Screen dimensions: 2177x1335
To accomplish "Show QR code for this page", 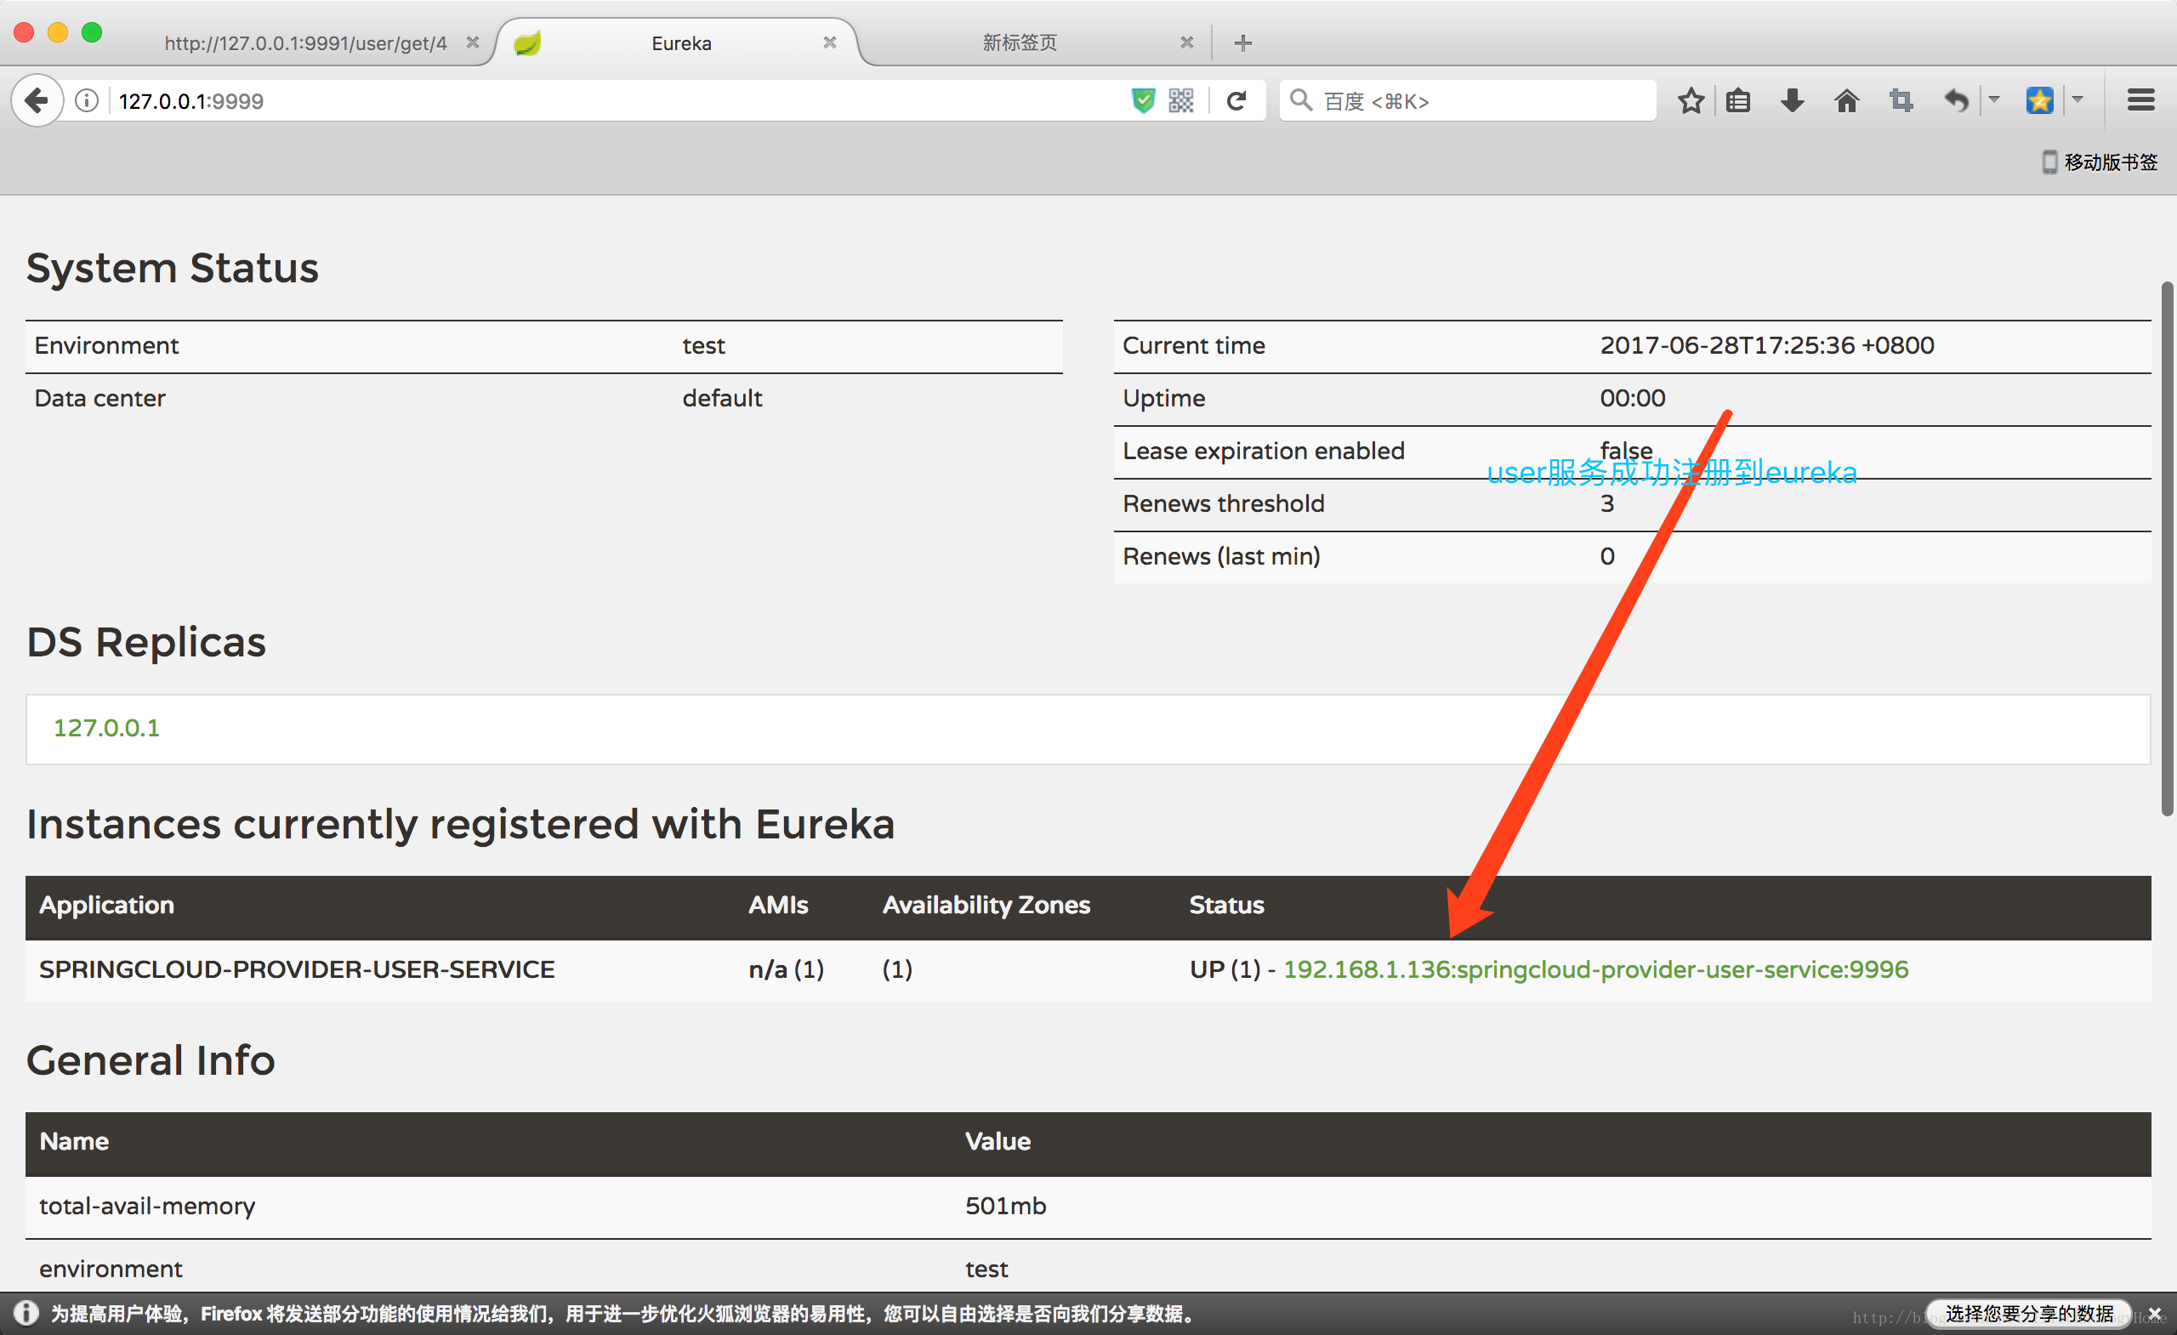I will (1180, 100).
